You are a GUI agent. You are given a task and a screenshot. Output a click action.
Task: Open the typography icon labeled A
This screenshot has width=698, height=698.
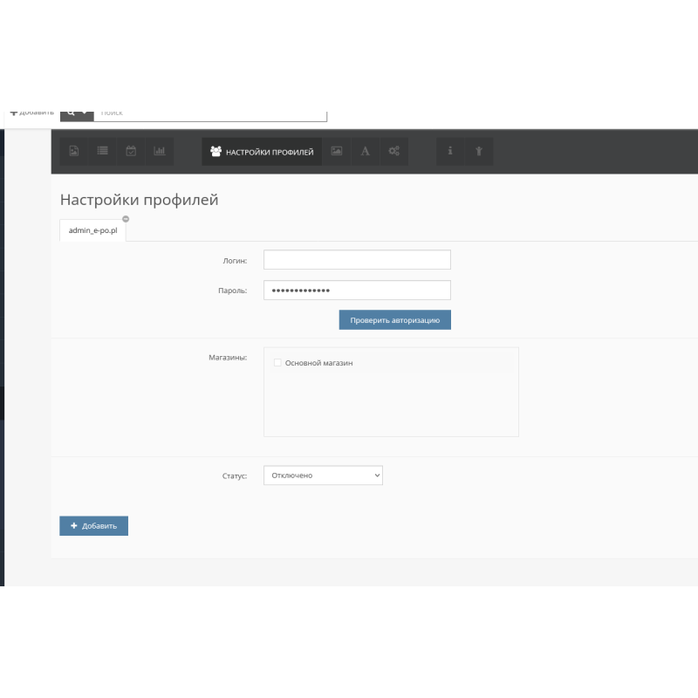(x=365, y=151)
